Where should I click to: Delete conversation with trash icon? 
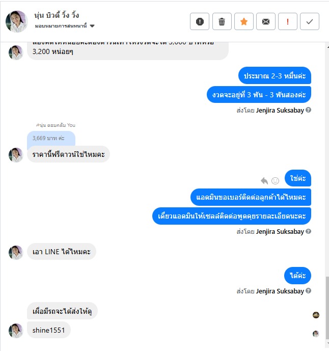coord(222,21)
